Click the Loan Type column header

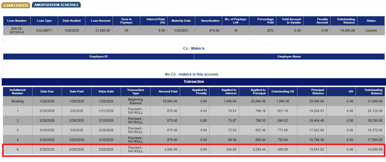44,21
